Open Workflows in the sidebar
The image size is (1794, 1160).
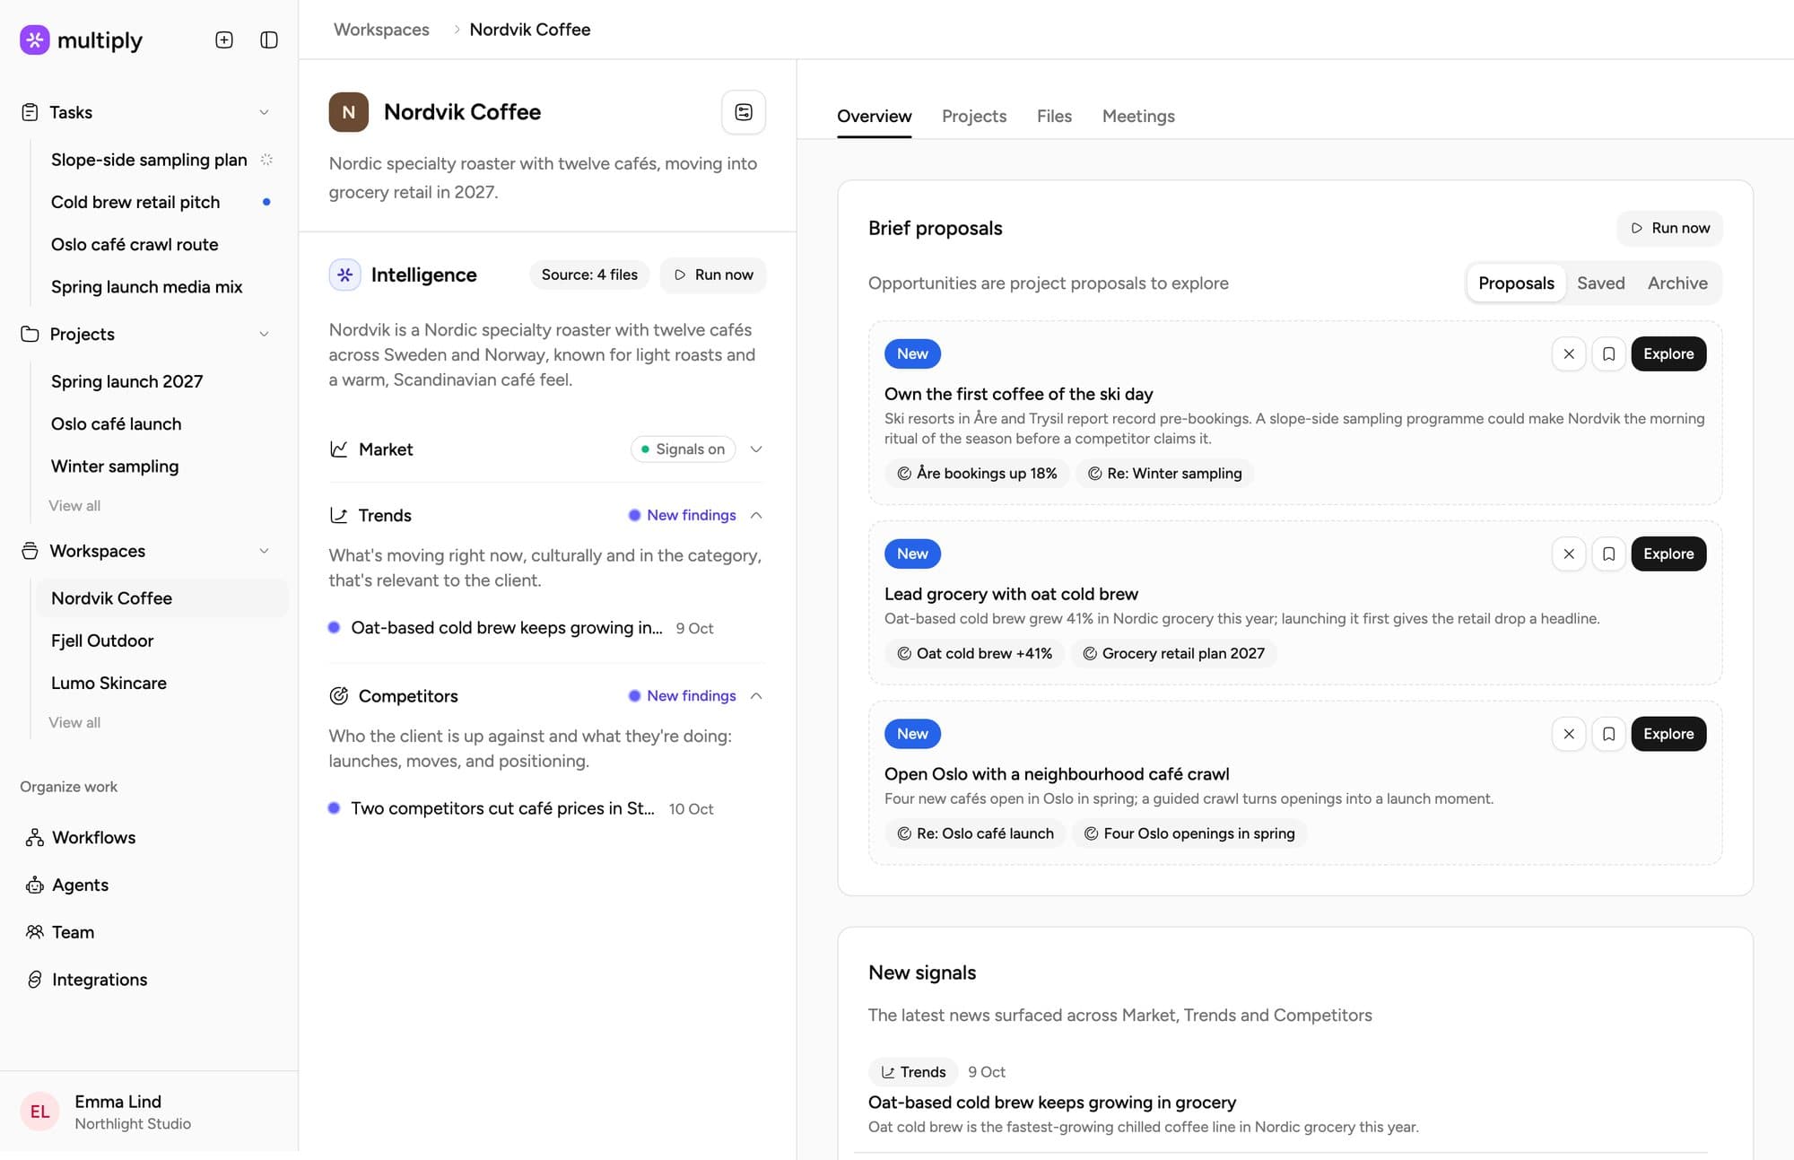[93, 837]
